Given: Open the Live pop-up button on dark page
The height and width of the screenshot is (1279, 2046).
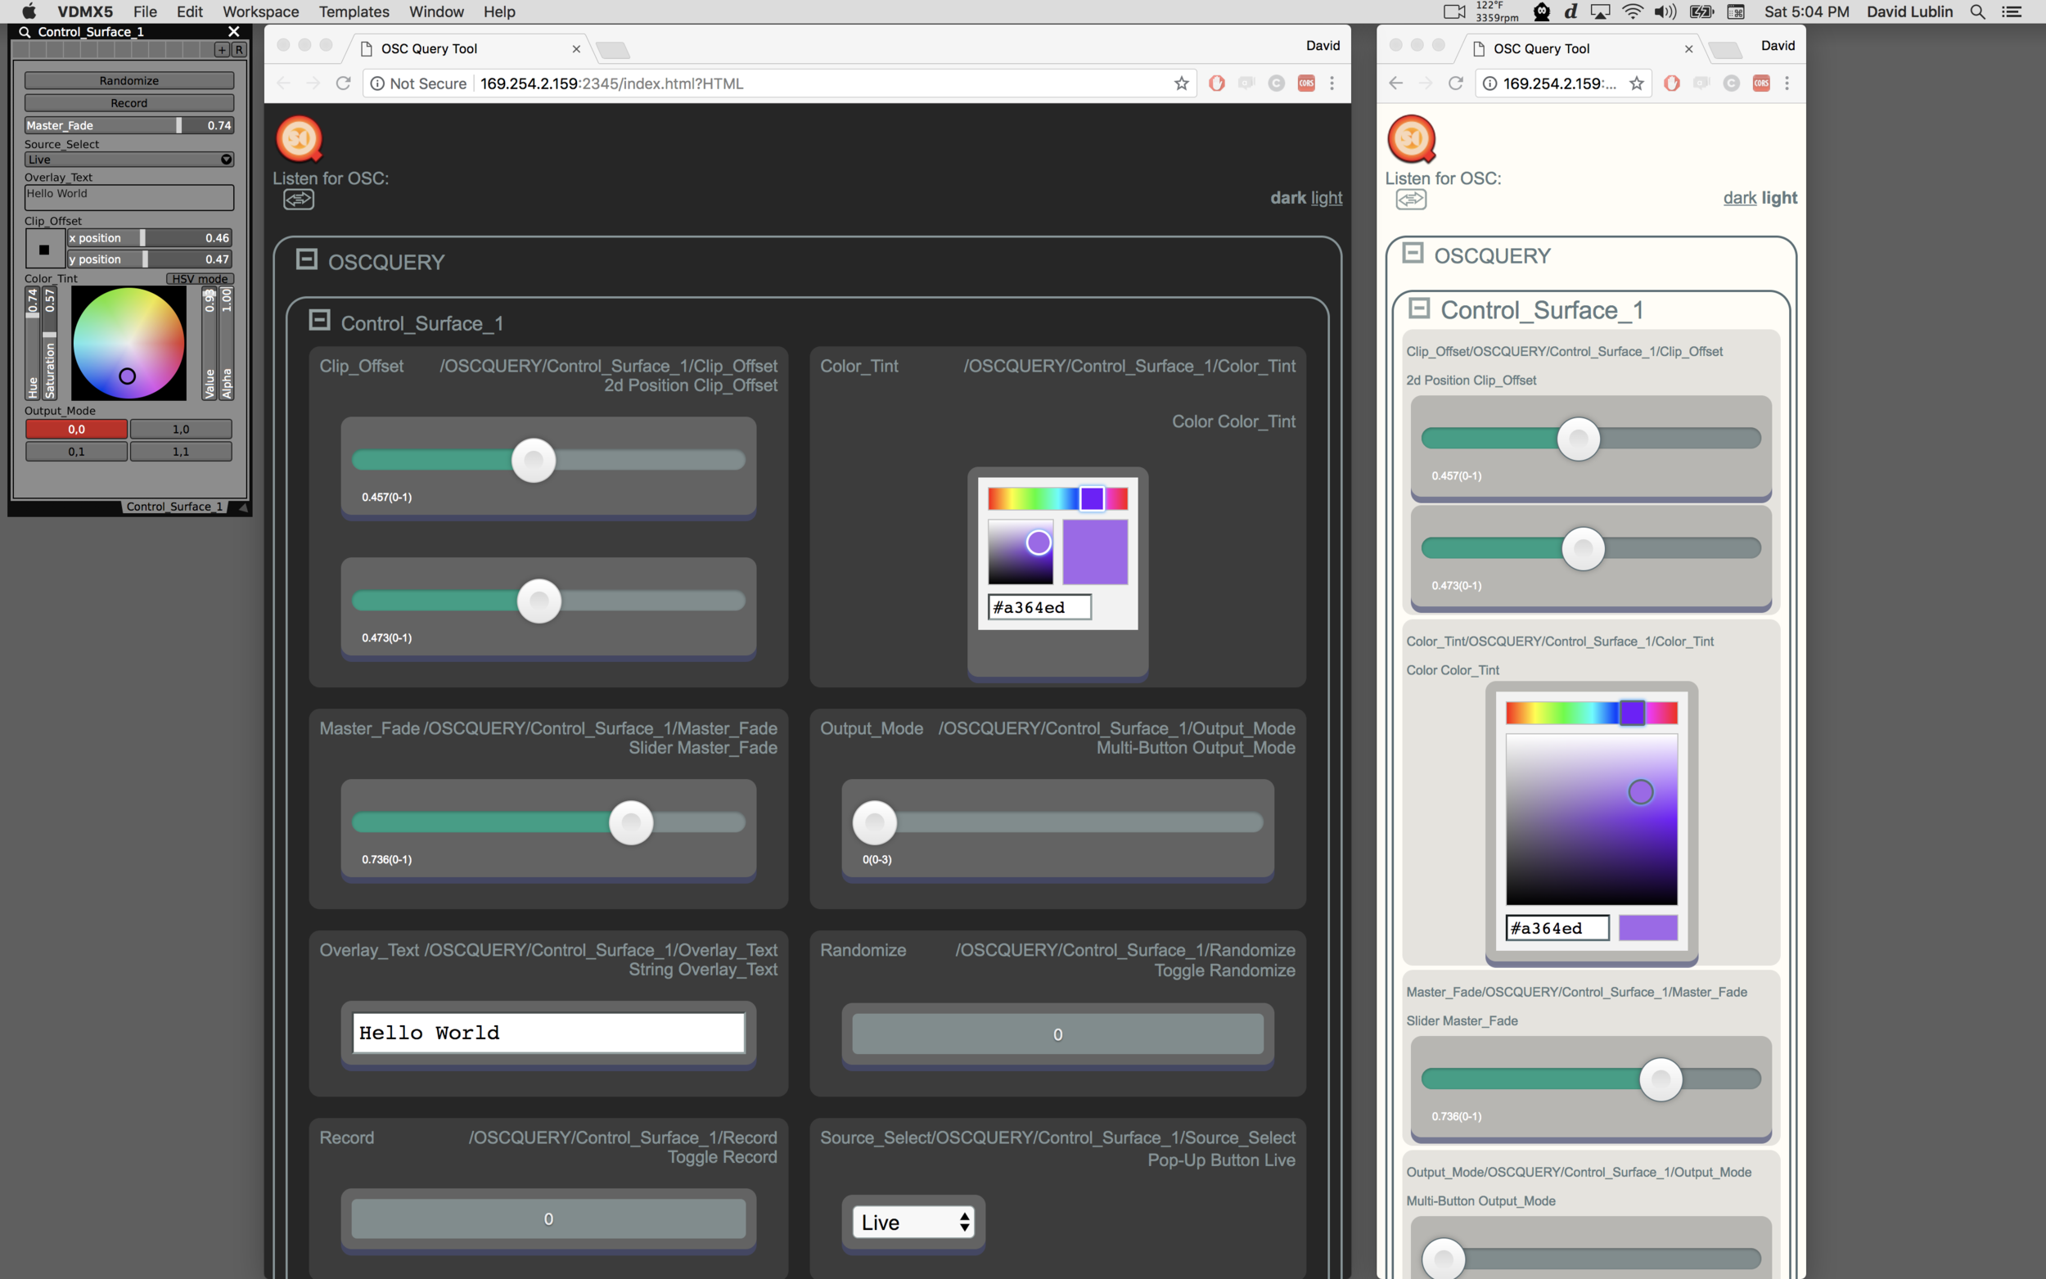Looking at the screenshot, I should tap(913, 1223).
